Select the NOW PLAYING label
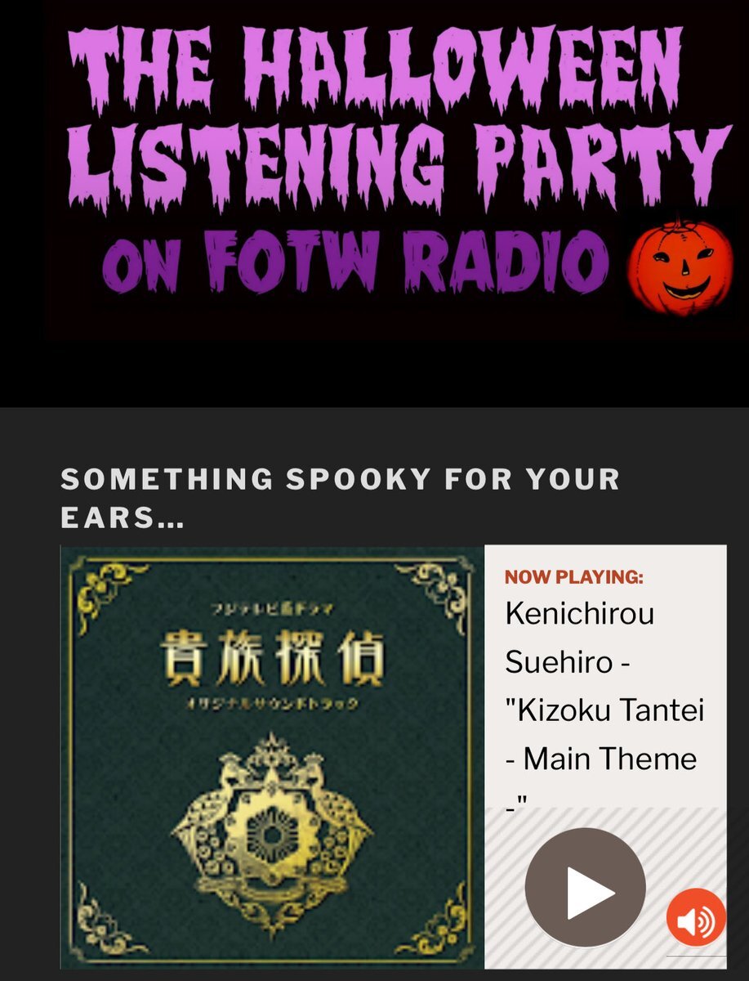Screen dimensions: 749x981 (574, 577)
